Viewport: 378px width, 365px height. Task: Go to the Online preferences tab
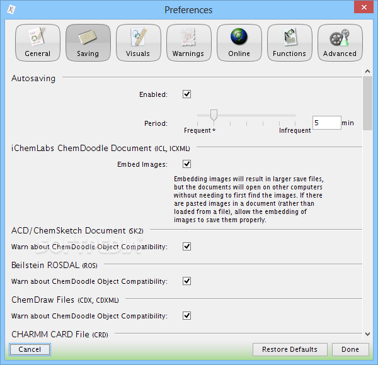coord(239,43)
